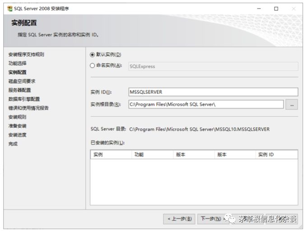The width and height of the screenshot is (306, 232).
Task: Click the first 版本 column header
Action: pos(194,154)
